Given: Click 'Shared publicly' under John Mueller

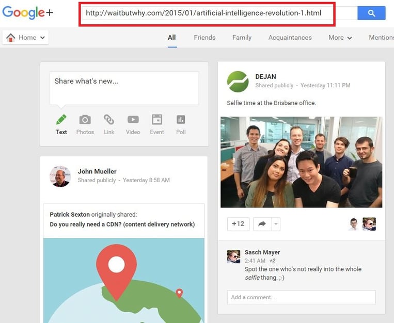Looking at the screenshot, I should point(97,180).
